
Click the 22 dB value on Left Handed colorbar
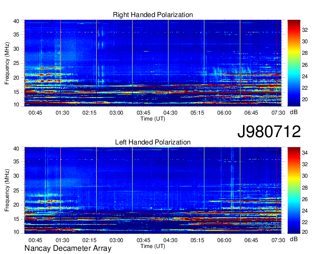click(305, 222)
